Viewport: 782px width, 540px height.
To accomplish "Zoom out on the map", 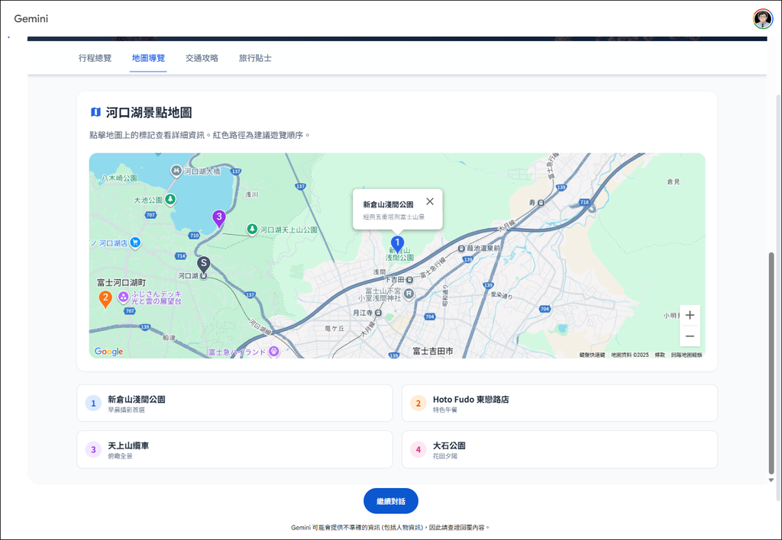I will pos(690,336).
